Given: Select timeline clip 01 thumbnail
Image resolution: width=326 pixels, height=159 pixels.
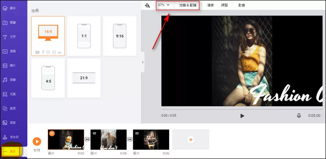Looking at the screenshot, I should tap(66, 140).
